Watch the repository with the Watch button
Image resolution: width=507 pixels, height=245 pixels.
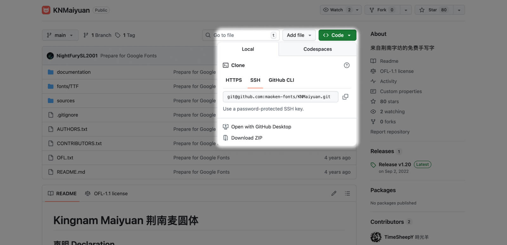[x=337, y=10]
